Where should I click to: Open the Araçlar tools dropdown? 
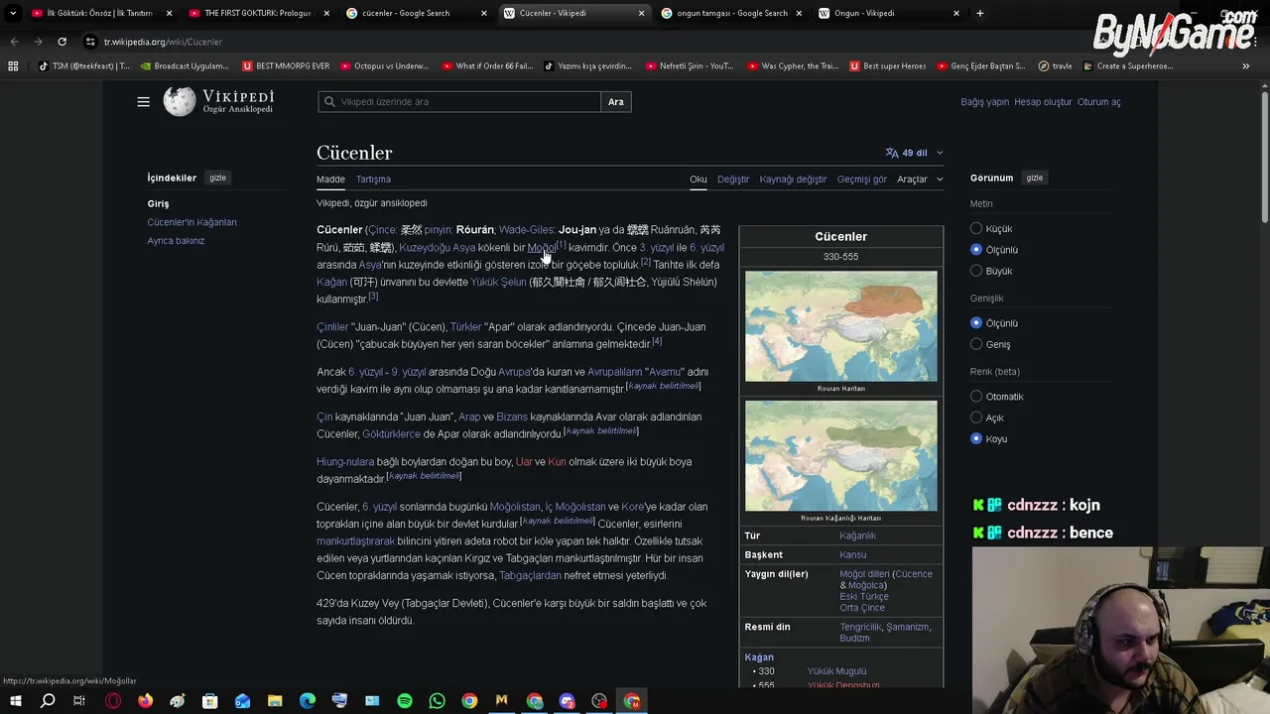920,179
